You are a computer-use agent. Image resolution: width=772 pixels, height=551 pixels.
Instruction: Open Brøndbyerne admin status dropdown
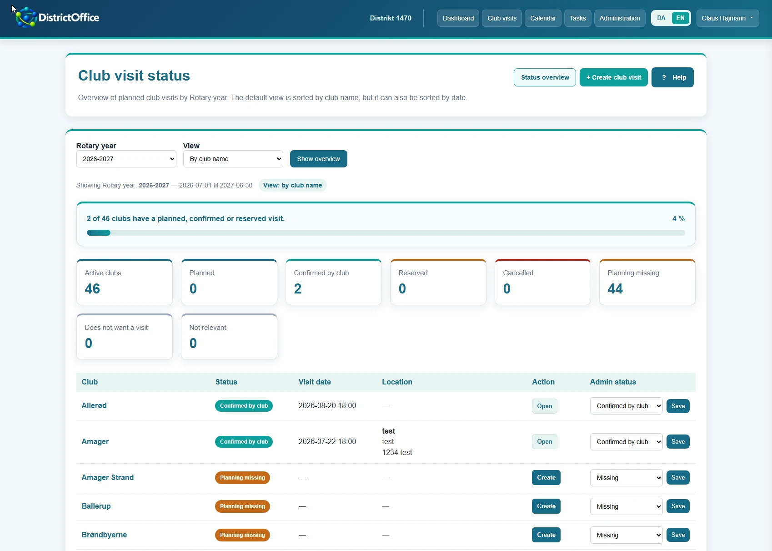(x=626, y=535)
